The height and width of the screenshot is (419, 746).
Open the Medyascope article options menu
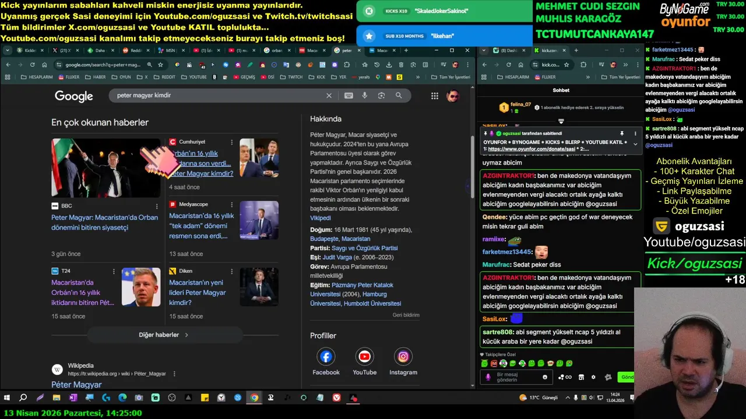point(231,204)
